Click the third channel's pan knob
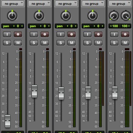Viewport: 133px width, 133px height. (x=66, y=16)
